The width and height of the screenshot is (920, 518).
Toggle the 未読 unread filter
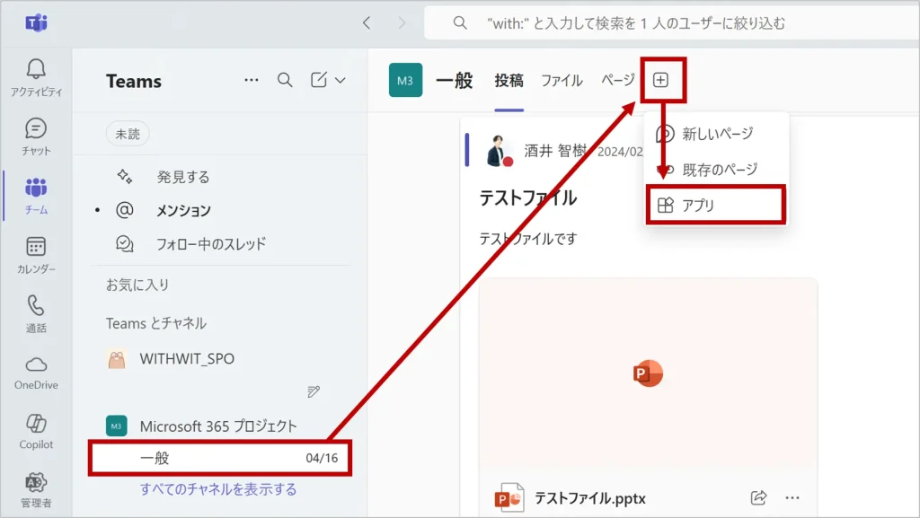coord(128,134)
